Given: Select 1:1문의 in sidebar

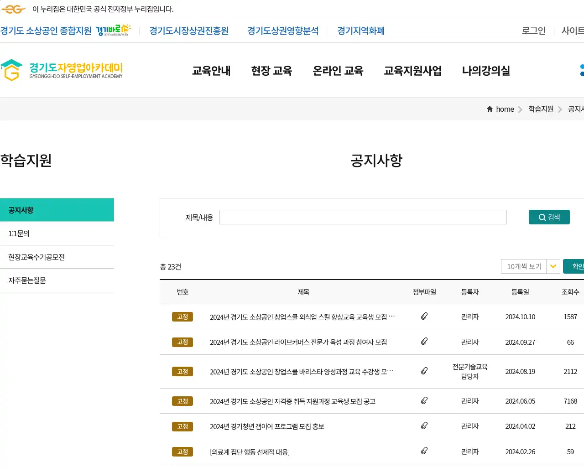Looking at the screenshot, I should (x=57, y=233).
